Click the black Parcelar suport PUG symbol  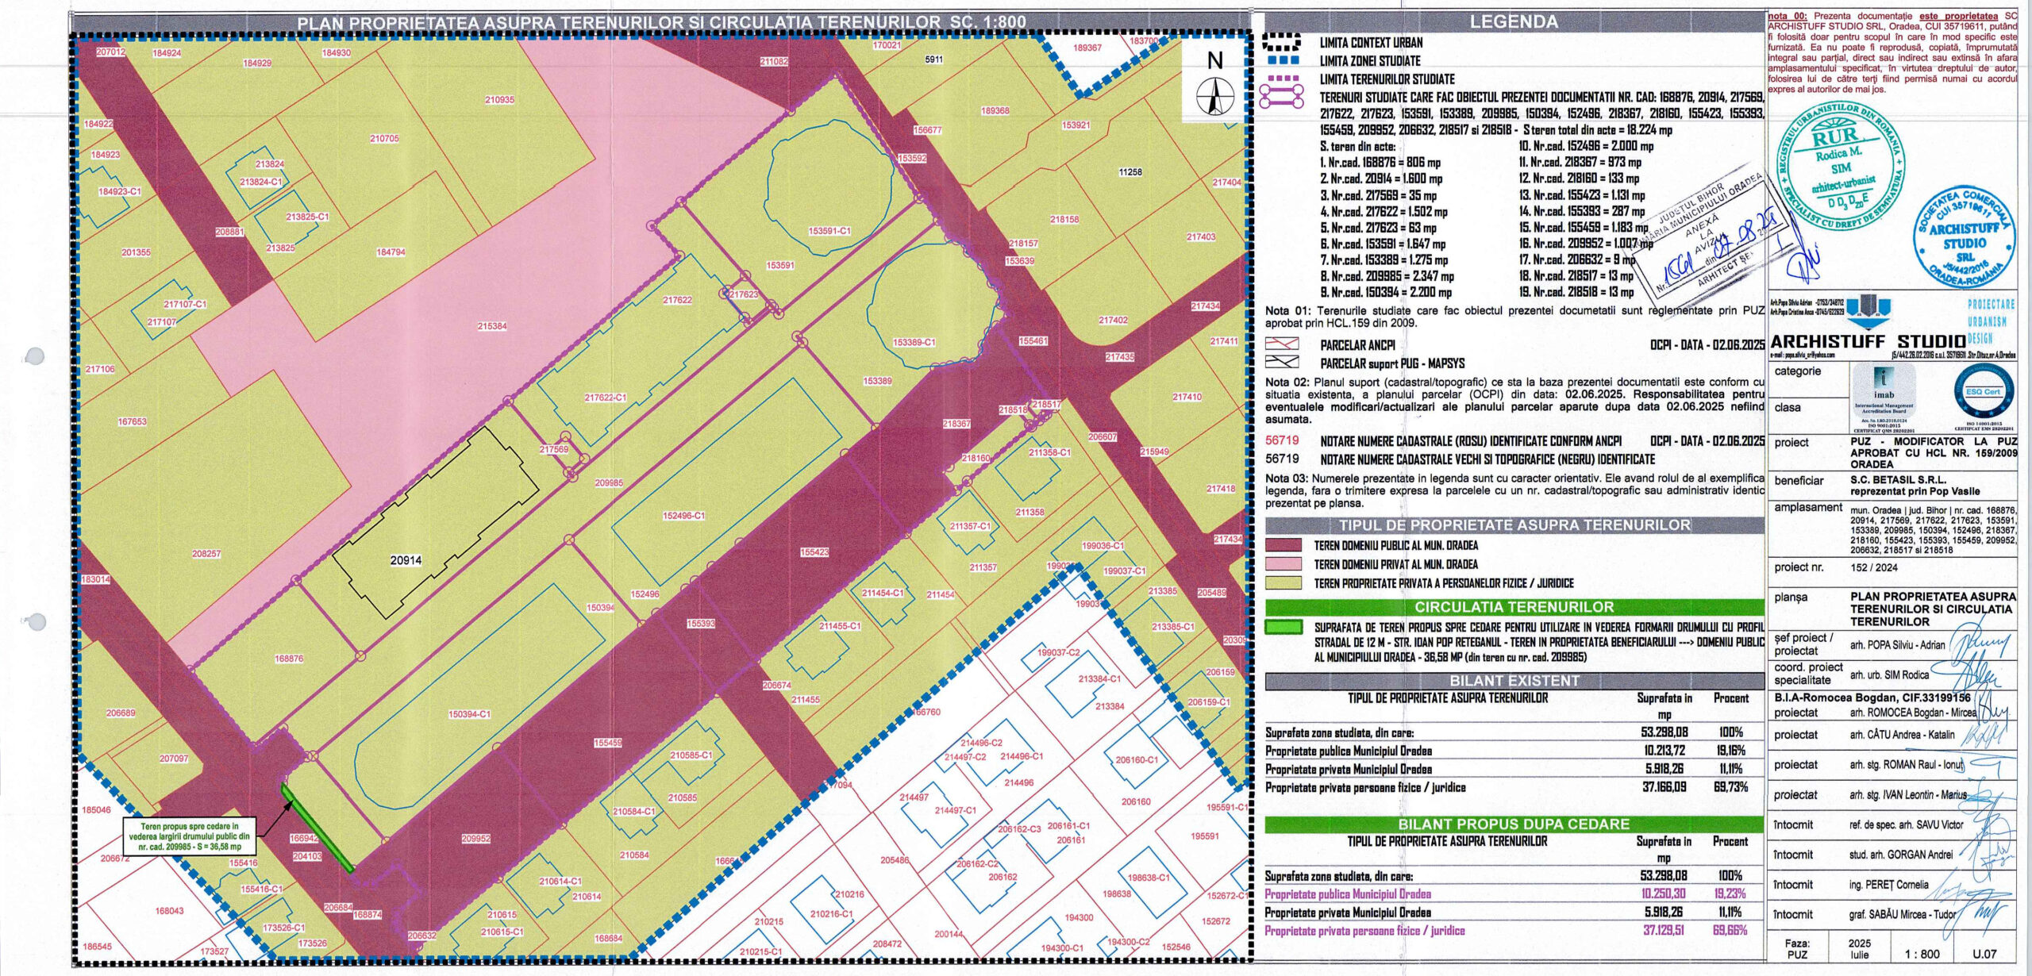pos(1281,363)
